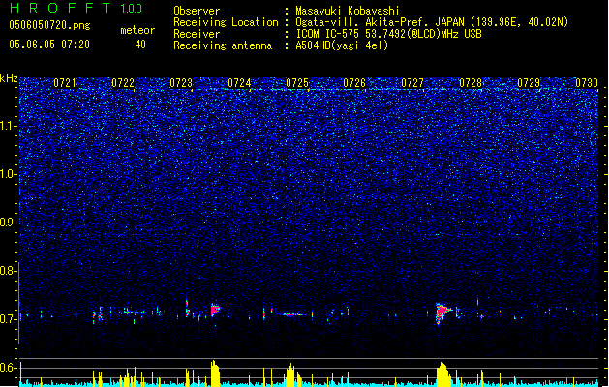Click the 0724 time marker
The width and height of the screenshot is (609, 387).
click(x=239, y=83)
